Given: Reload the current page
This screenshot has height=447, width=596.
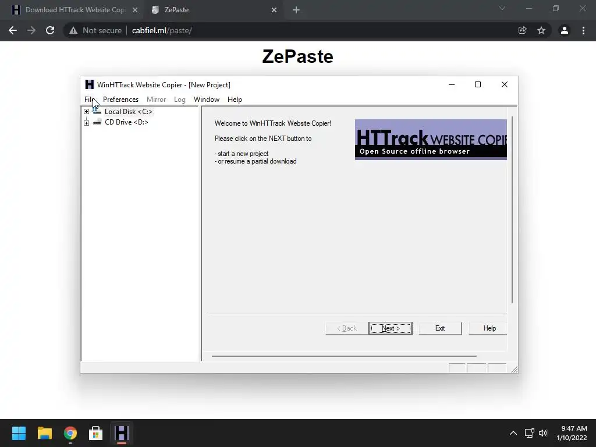Looking at the screenshot, I should 50,30.
